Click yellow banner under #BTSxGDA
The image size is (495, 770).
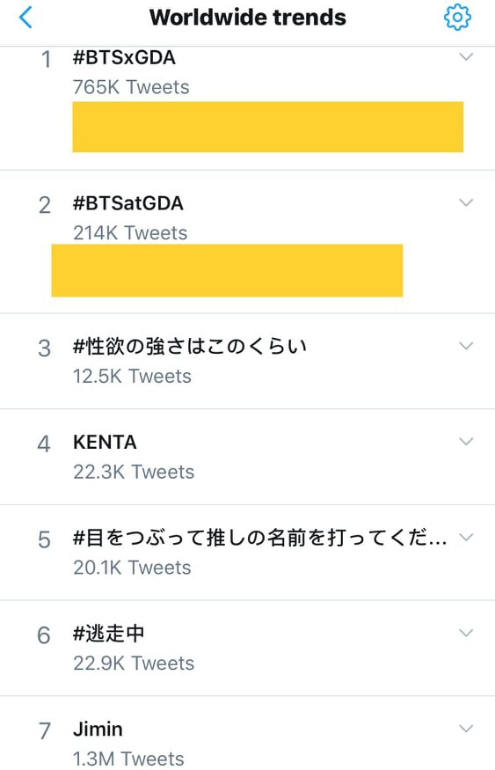click(x=268, y=127)
